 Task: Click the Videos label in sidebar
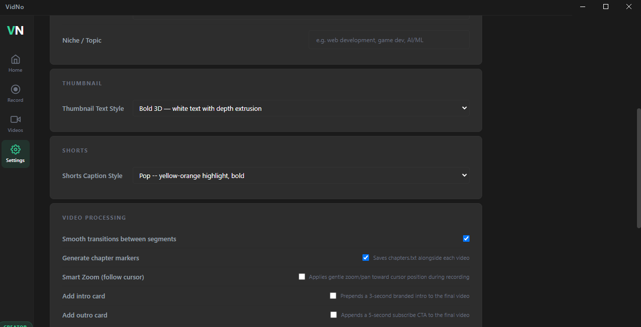[x=15, y=130]
